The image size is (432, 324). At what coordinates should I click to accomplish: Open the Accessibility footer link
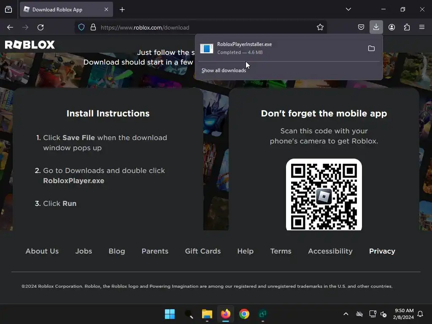[x=330, y=251]
